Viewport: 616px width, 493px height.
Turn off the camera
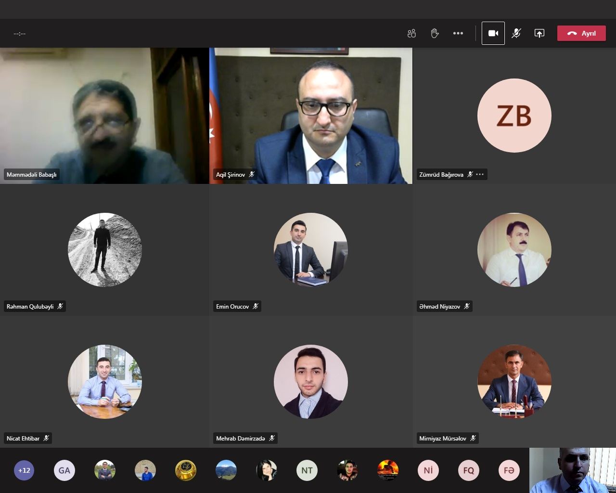(493, 33)
